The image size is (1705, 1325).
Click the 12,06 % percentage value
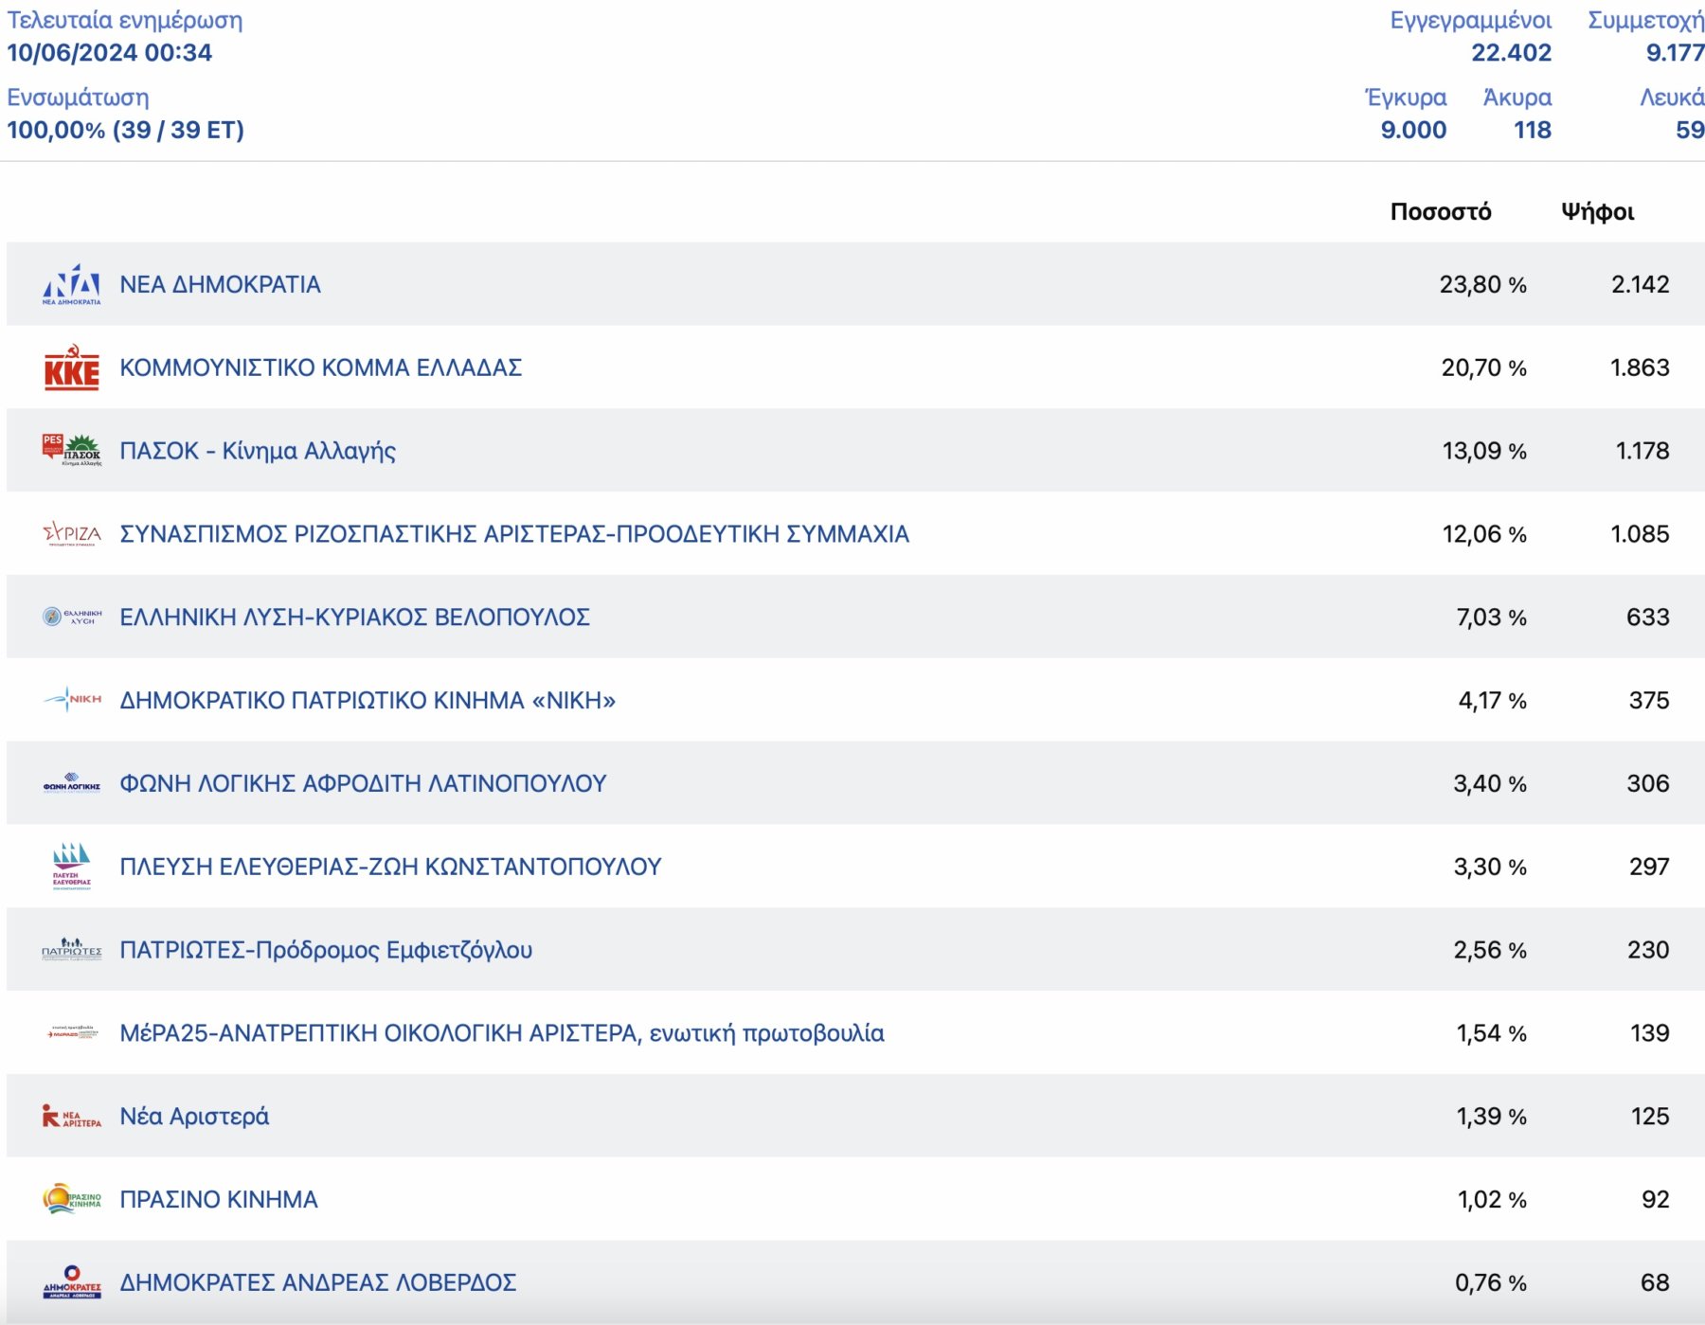point(1484,534)
